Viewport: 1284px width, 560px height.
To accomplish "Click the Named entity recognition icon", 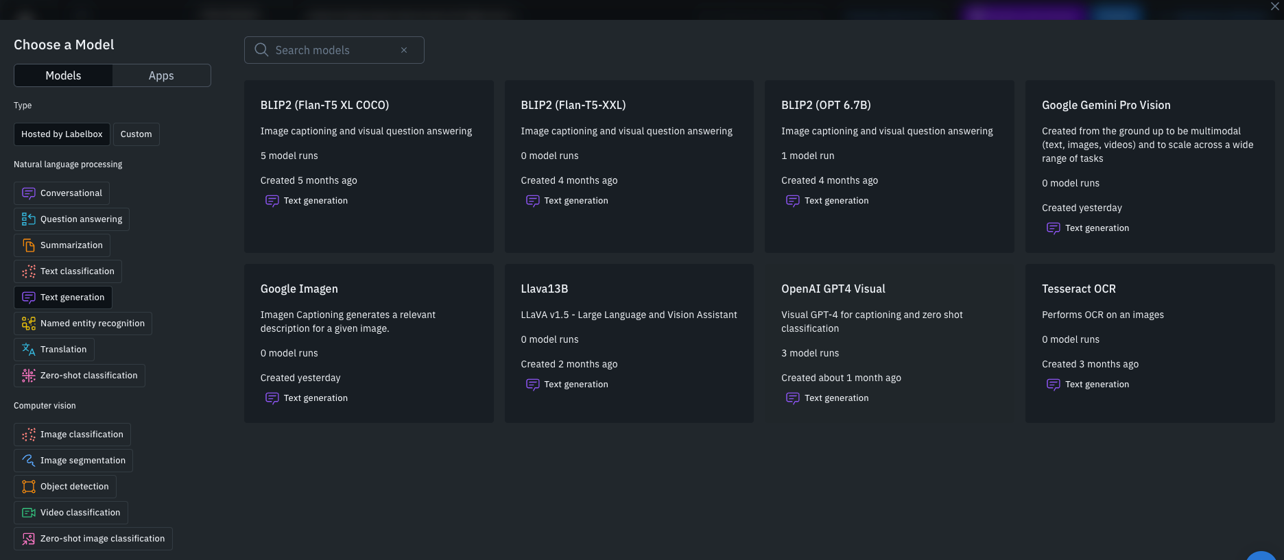I will click(x=28, y=324).
